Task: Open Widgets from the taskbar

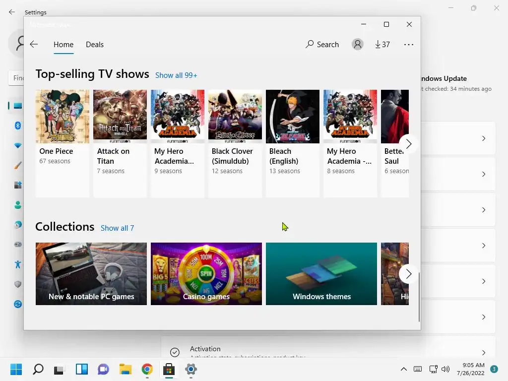Action: [82, 369]
